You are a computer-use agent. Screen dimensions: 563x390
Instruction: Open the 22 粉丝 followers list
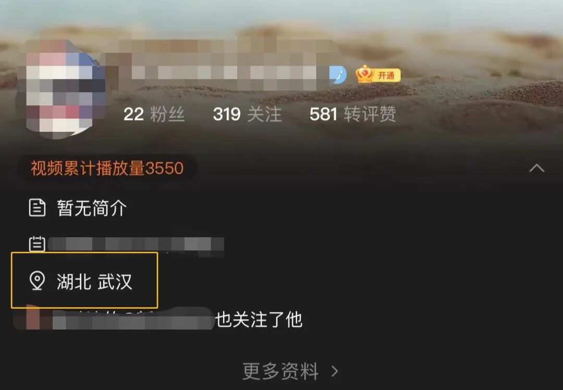(x=154, y=114)
